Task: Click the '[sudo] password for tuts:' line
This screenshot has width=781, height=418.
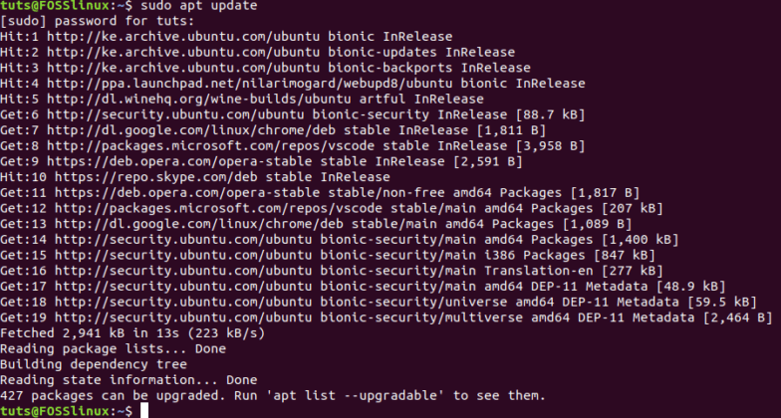Action: coord(98,22)
